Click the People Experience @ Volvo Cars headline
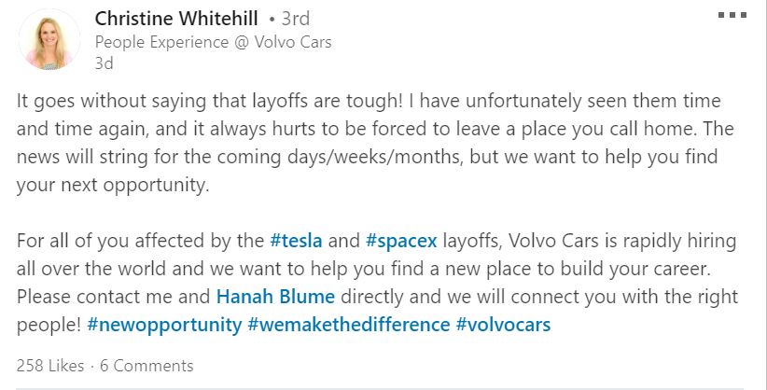 pos(214,42)
